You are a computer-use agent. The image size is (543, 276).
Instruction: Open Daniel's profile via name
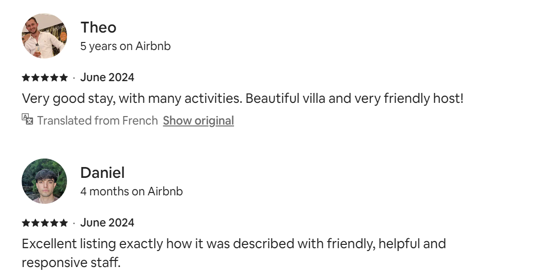[x=102, y=173]
